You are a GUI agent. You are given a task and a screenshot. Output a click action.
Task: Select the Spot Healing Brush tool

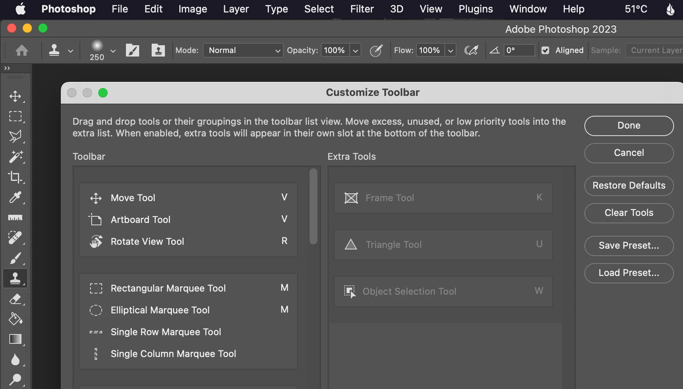click(x=15, y=238)
